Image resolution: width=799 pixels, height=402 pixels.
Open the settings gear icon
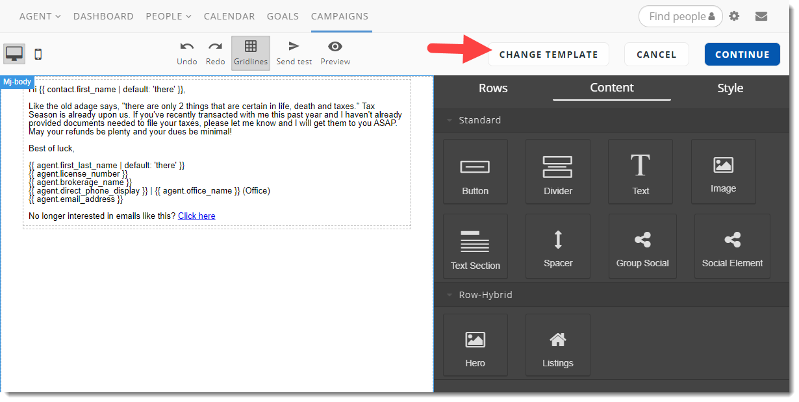[734, 16]
